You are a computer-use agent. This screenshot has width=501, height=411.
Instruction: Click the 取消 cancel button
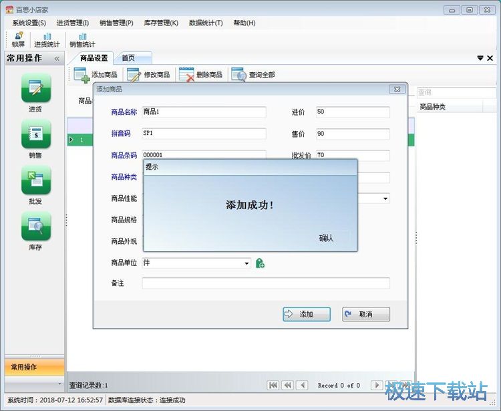tap(366, 314)
